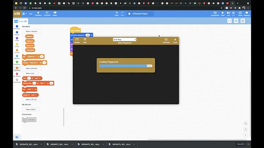Open the code viewer angle-brackets icon
This screenshot has height=148, width=264.
[229, 21]
